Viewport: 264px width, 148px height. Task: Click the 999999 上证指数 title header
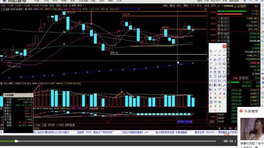point(235,6)
